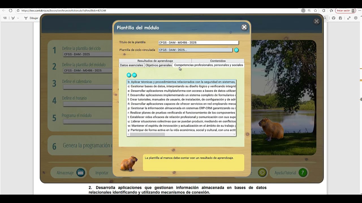
Task: Enter fullscreen with the diagonal arrows icon
Action: (349, 18)
